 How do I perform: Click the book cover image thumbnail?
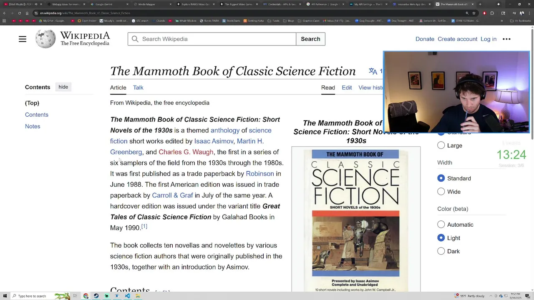pyautogui.click(x=356, y=219)
